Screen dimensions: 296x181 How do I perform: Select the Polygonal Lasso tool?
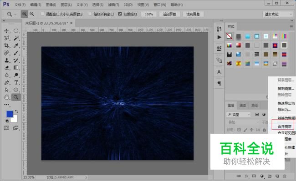[6, 38]
